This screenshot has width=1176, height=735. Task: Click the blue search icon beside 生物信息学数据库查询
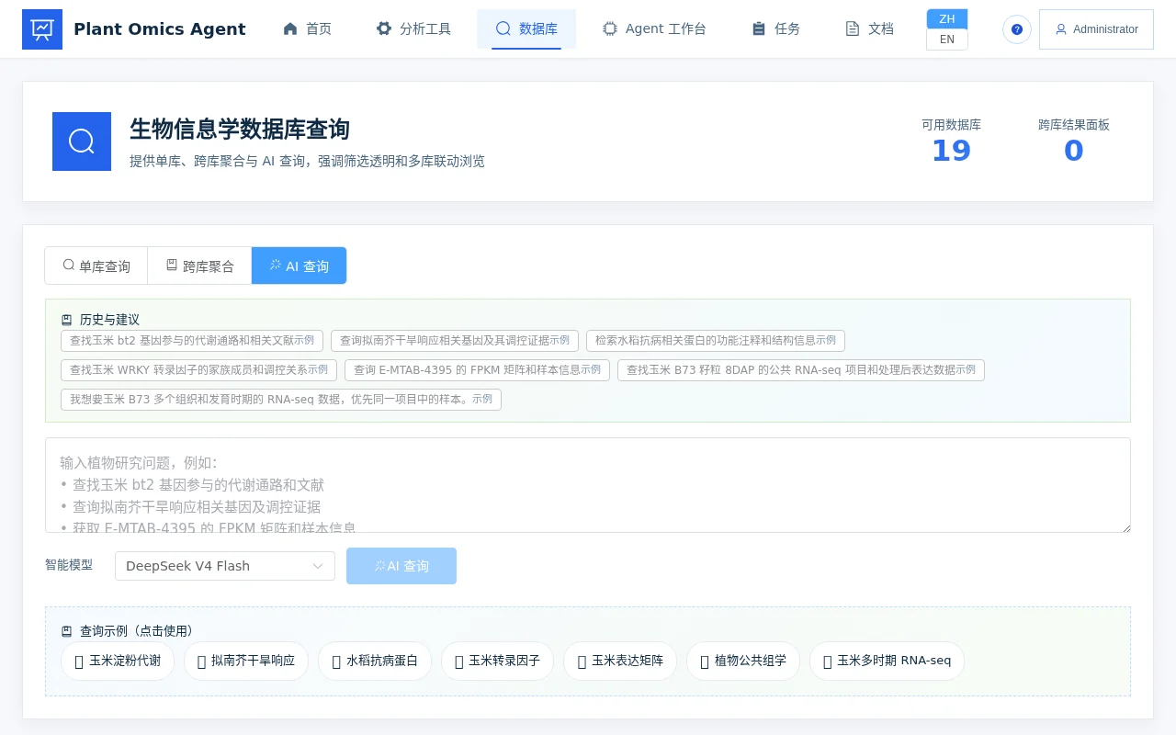[x=82, y=141]
